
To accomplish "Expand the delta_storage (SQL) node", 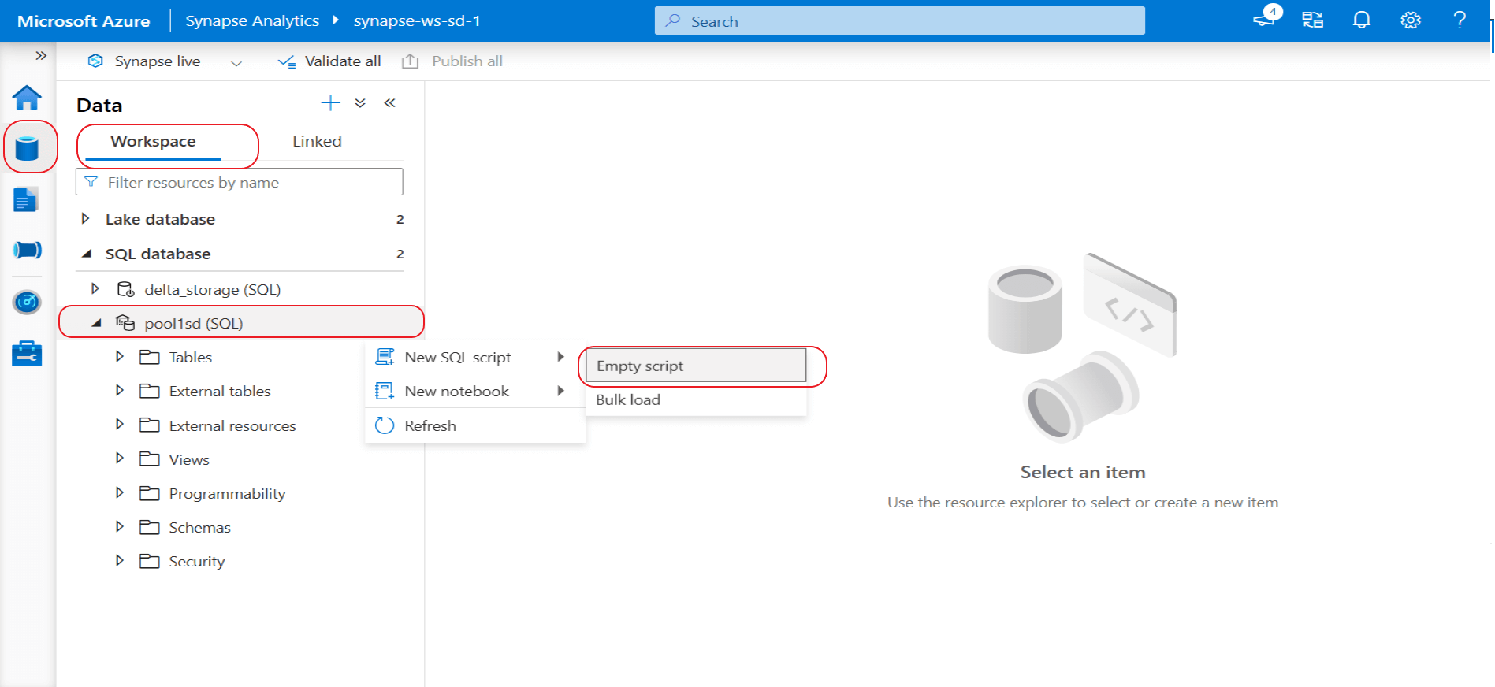I will click(95, 289).
